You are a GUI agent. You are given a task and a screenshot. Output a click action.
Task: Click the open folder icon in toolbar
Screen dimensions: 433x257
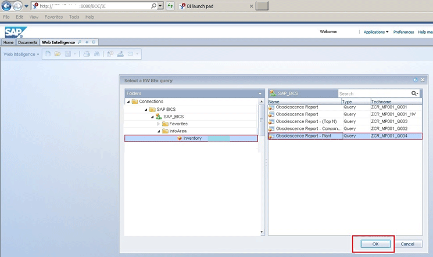(x=58, y=54)
